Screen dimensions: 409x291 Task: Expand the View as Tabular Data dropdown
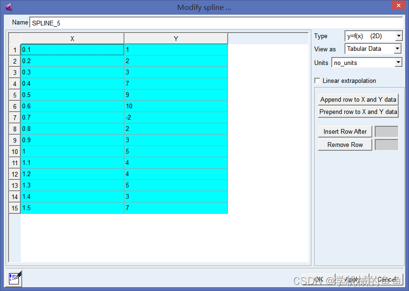[373, 48]
